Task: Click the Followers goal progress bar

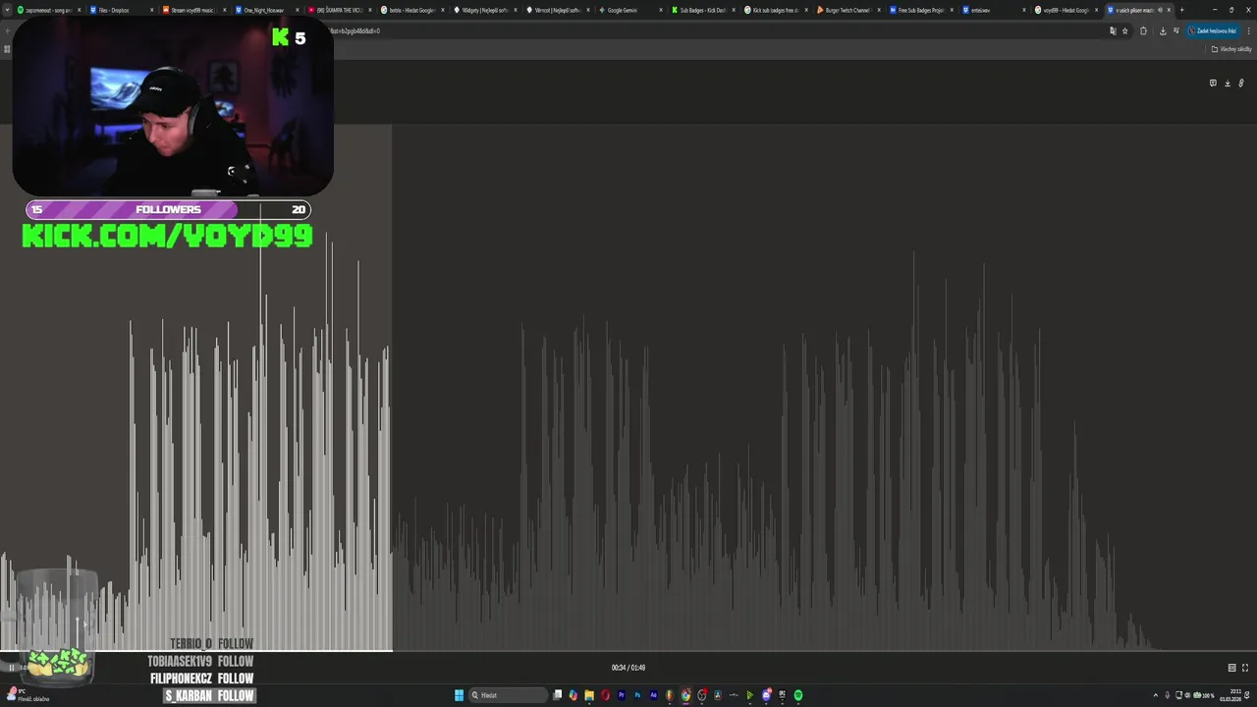Action: pos(168,209)
